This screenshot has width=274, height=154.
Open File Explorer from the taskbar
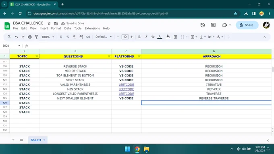coord(146,149)
